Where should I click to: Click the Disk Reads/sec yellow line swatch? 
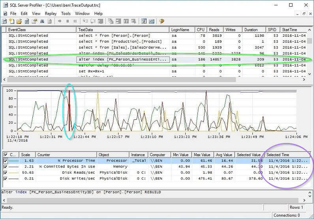tap(13, 172)
